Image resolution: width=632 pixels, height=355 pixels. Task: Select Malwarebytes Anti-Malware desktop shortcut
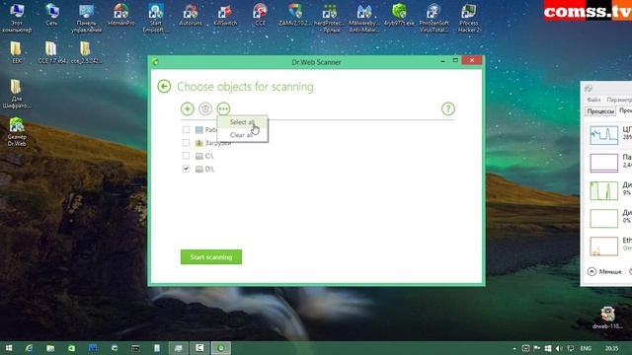tap(364, 18)
